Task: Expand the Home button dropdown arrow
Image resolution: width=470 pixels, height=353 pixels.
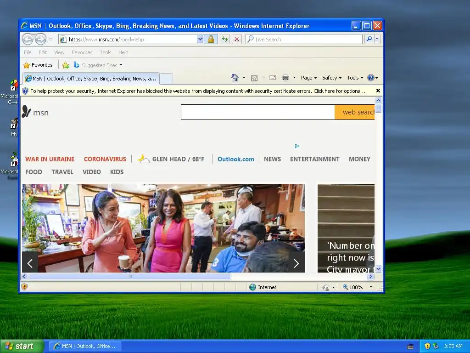Action: pyautogui.click(x=244, y=78)
